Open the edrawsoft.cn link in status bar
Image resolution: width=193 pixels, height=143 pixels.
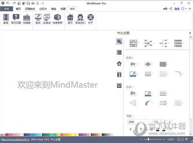click(x=15, y=139)
